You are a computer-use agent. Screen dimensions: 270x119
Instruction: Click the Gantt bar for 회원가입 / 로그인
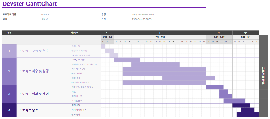tap(155, 64)
